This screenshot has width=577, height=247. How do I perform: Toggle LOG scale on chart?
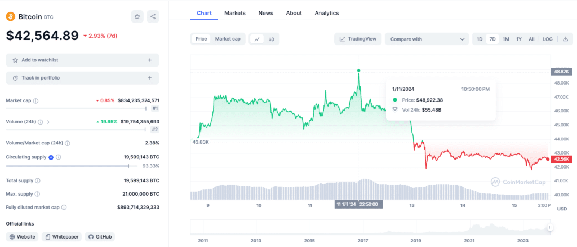click(x=548, y=39)
